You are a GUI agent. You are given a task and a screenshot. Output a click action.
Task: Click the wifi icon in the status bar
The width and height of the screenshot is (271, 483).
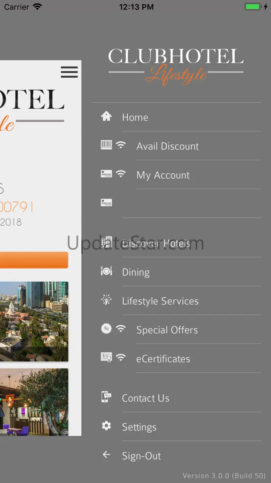tap(37, 7)
